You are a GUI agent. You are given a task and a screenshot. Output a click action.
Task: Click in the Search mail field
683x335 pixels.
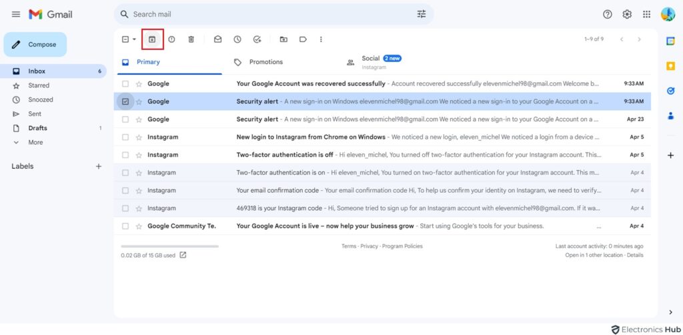coord(273,15)
